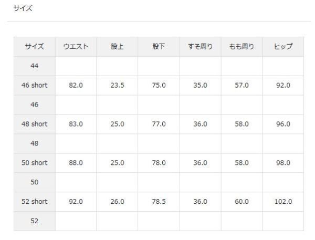Click the 88.0 waist value

(76, 163)
